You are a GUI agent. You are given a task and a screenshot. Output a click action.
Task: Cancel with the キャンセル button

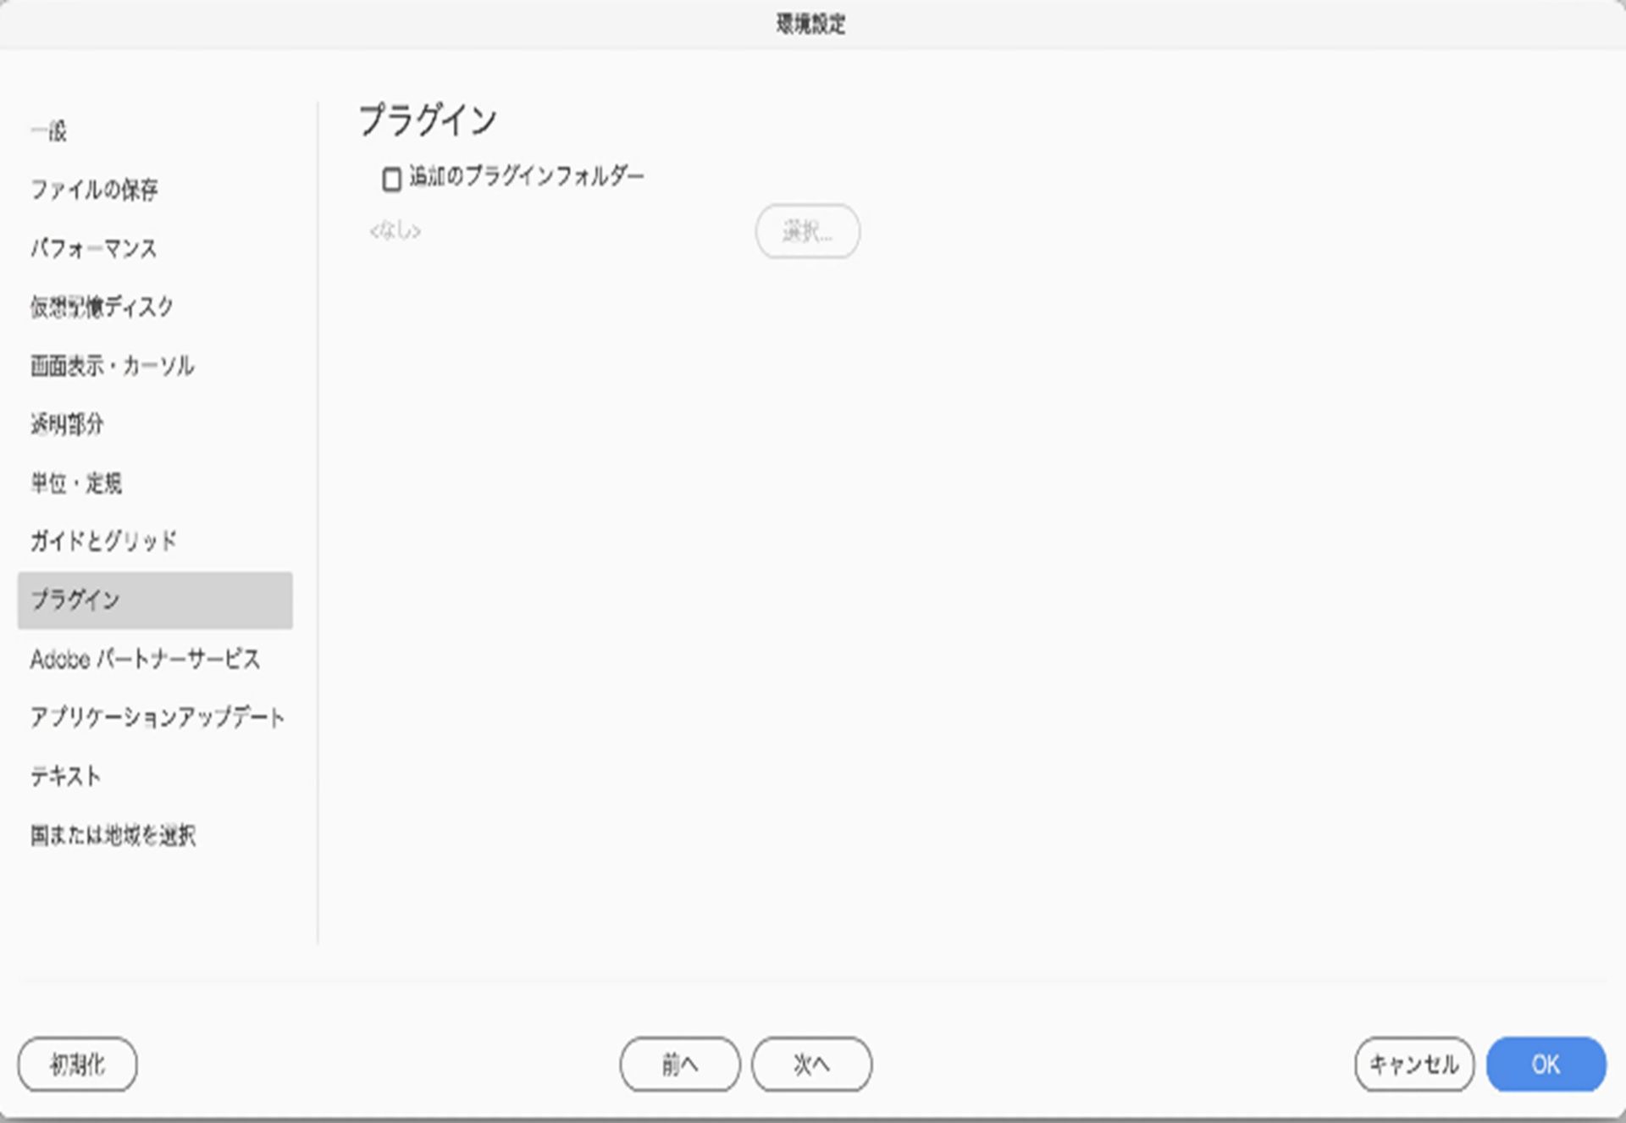pyautogui.click(x=1413, y=1064)
